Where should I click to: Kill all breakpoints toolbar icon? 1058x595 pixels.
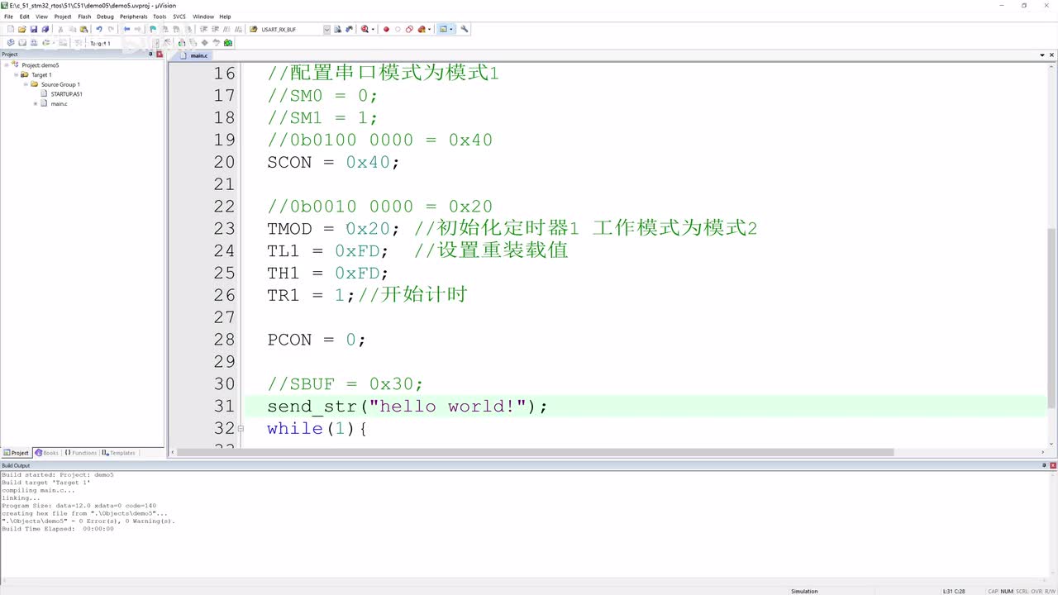tap(422, 29)
